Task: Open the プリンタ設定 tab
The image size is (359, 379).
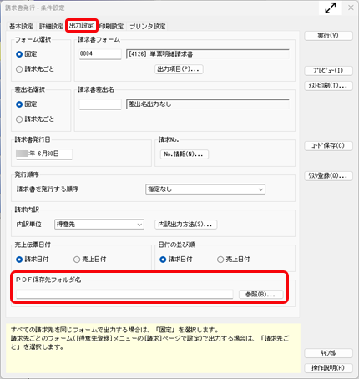Action: pyautogui.click(x=148, y=27)
